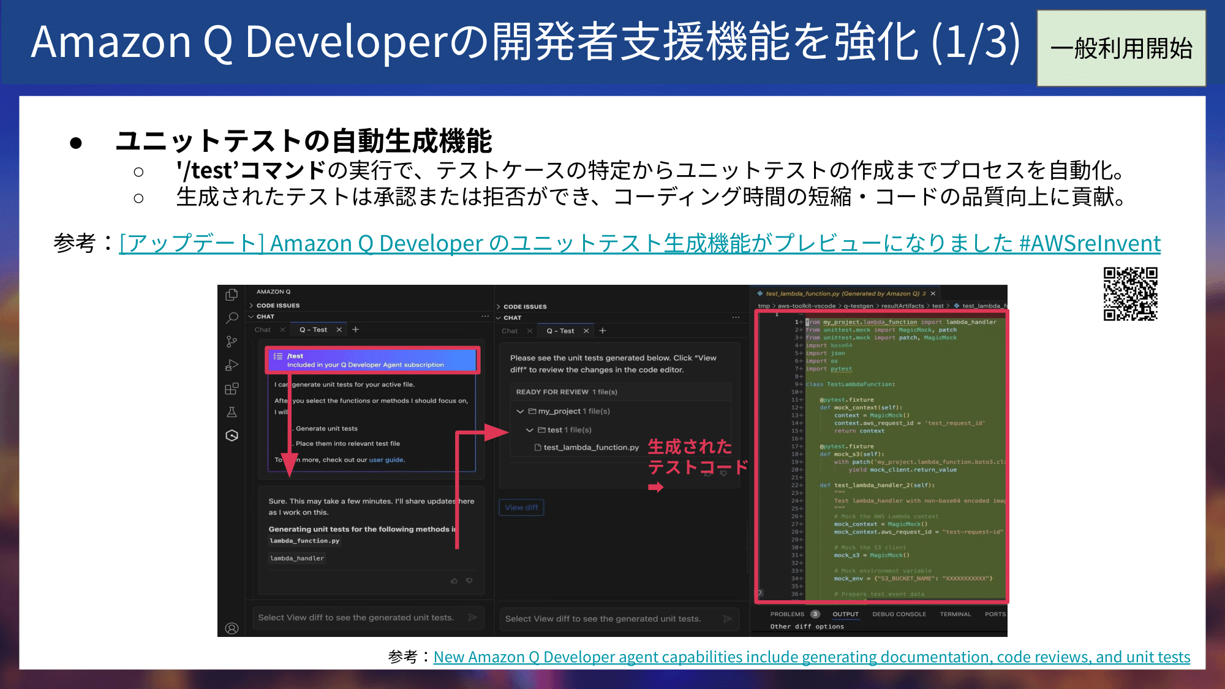Click thumbs down under the lambda_handler message
Image resolution: width=1225 pixels, height=689 pixels.
click(469, 581)
